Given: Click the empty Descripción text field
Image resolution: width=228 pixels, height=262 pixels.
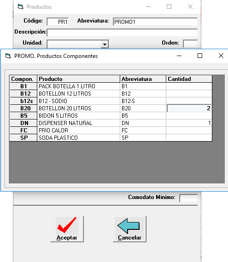Looking at the screenshot, I should 122,33.
